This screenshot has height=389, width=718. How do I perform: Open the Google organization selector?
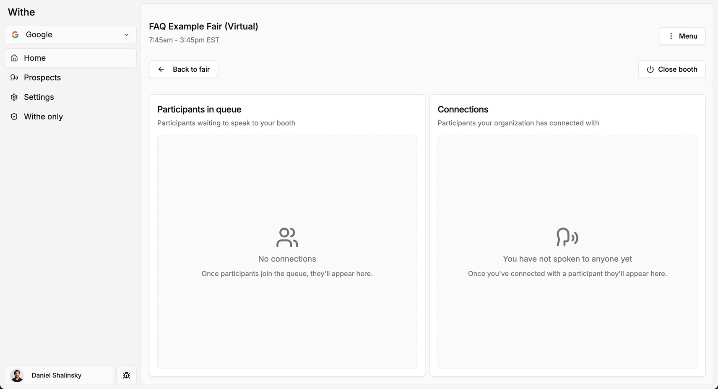tap(70, 34)
